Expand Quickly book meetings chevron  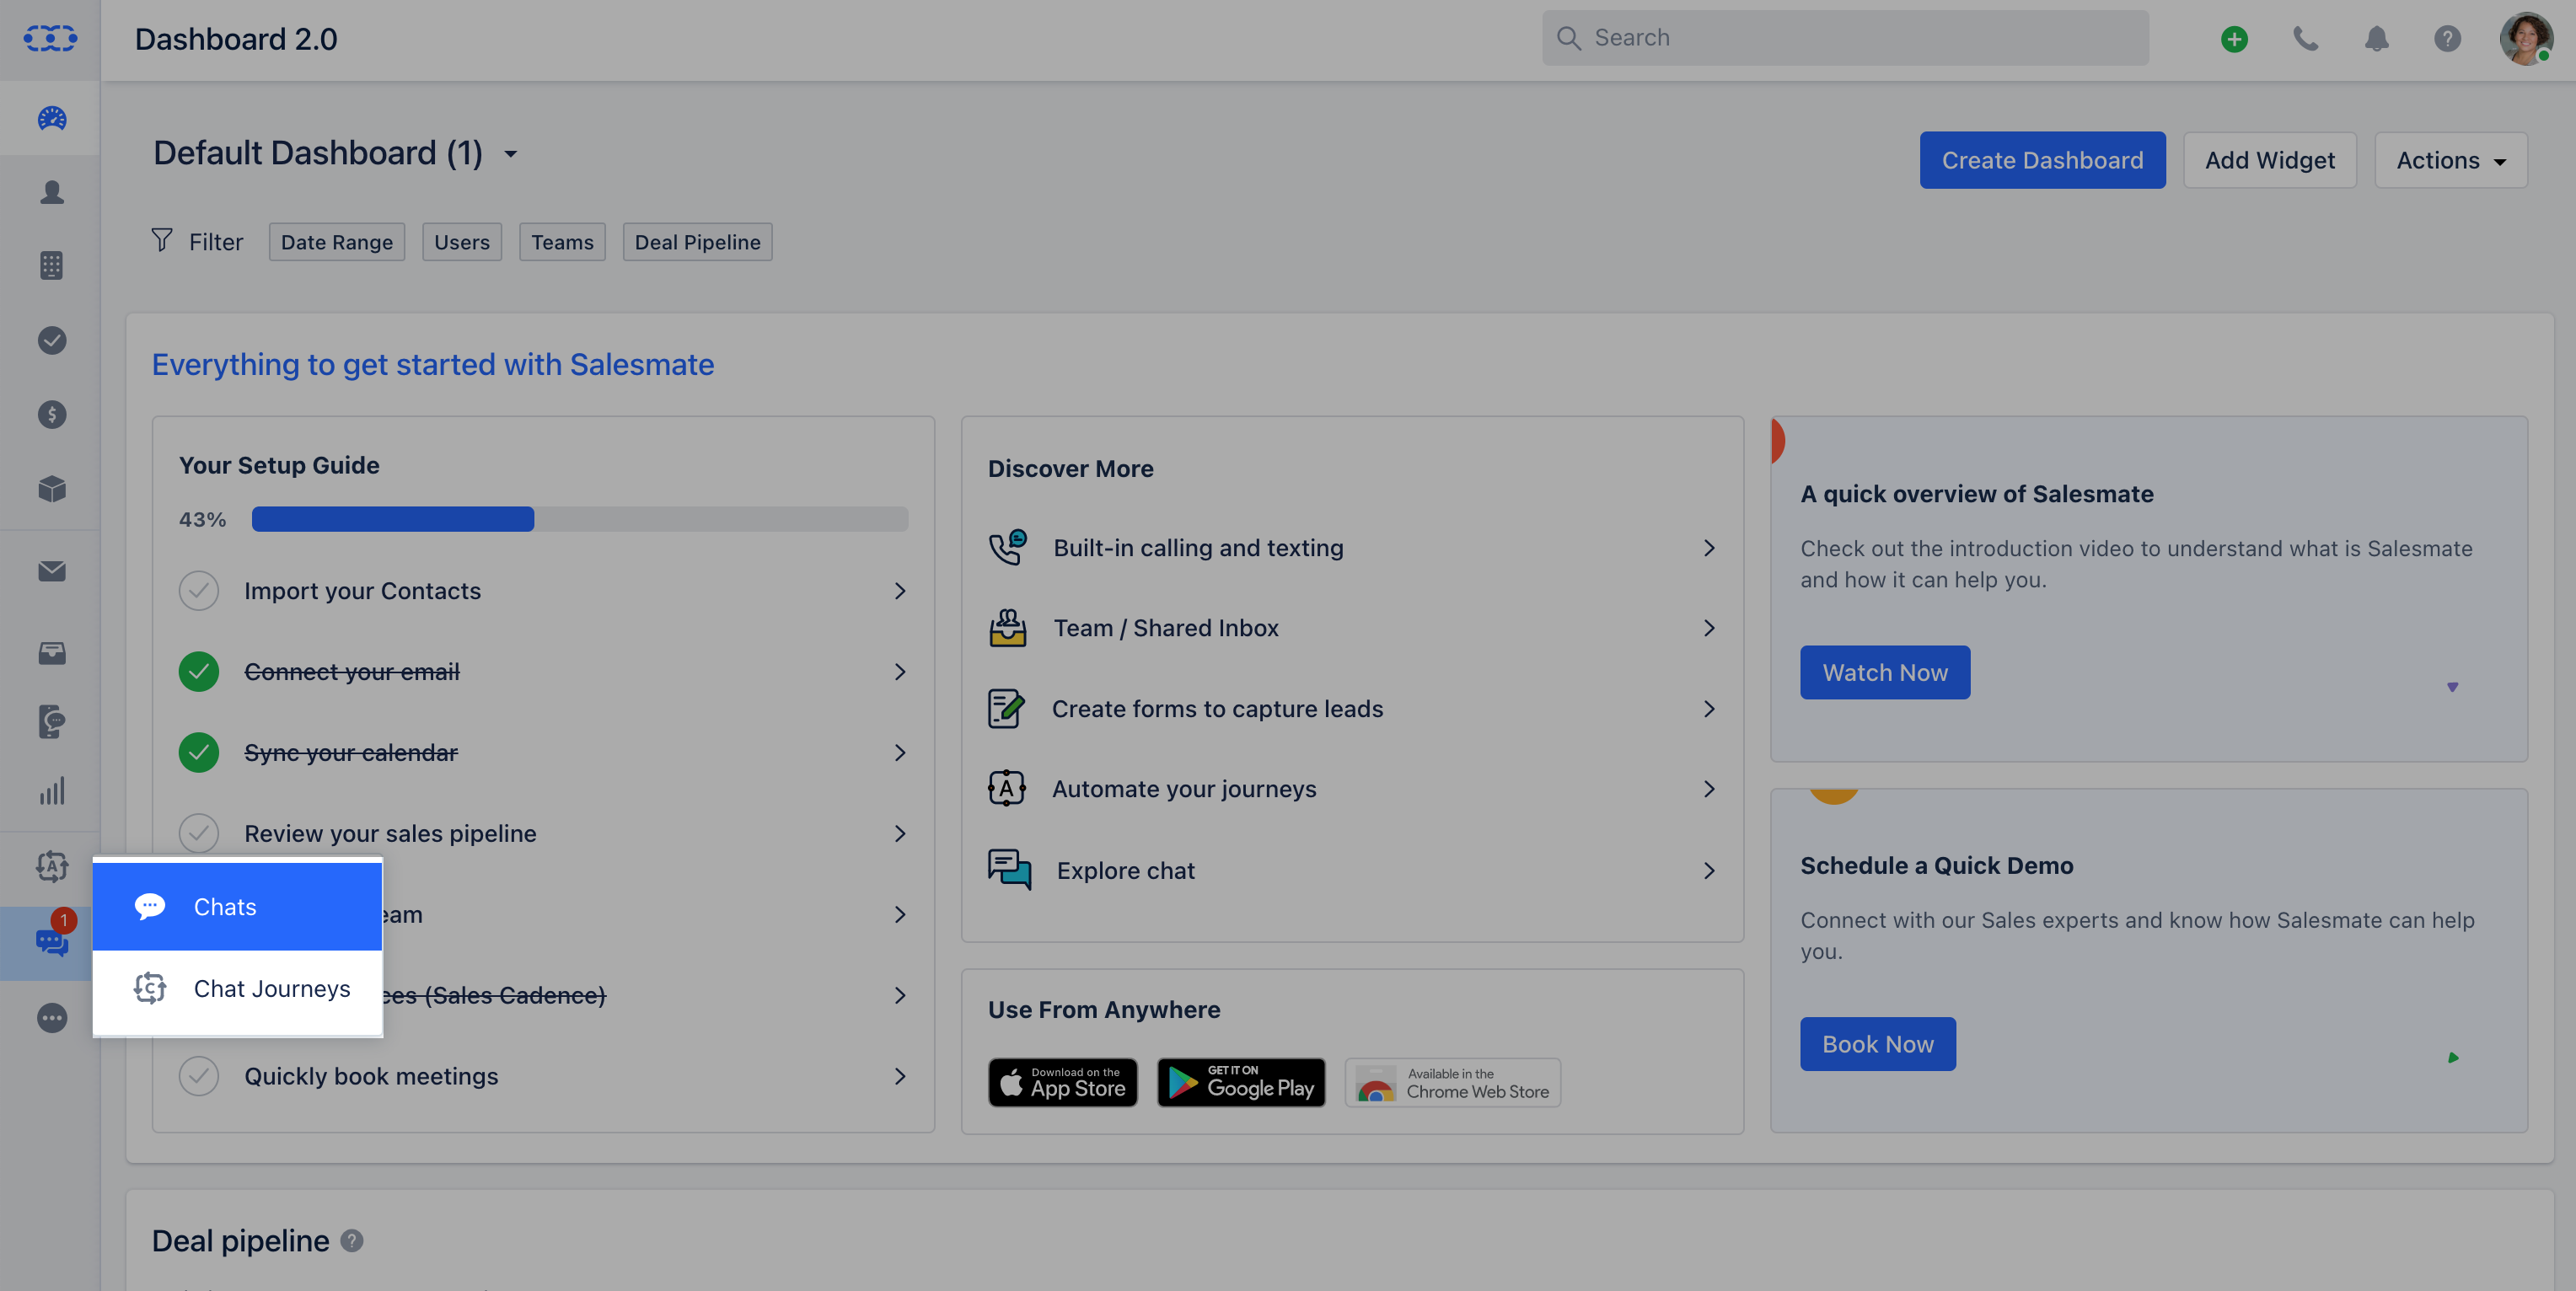click(900, 1076)
